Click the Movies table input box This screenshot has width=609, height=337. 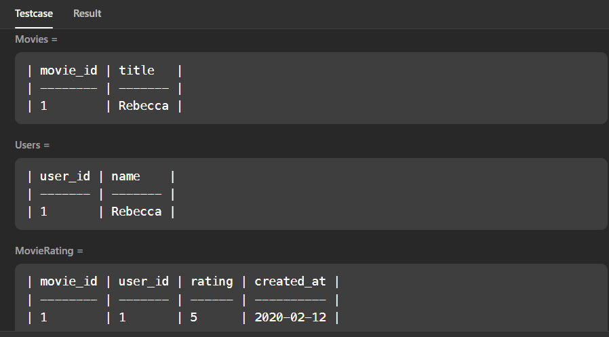tap(311, 88)
